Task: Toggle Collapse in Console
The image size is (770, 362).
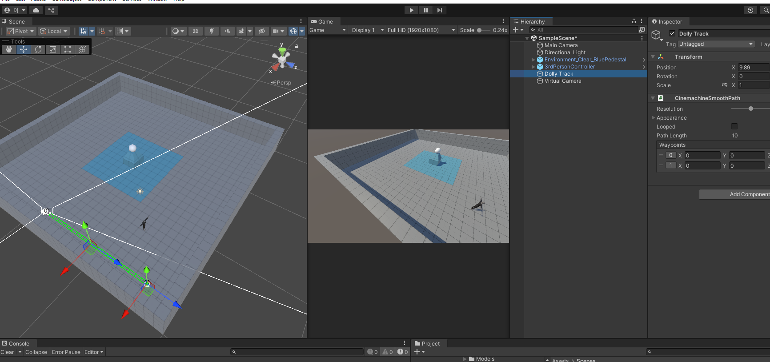Action: click(x=36, y=352)
